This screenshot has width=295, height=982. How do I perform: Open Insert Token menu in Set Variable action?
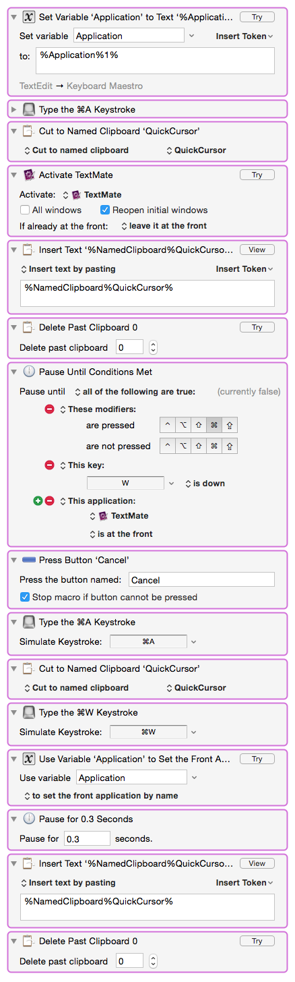click(x=244, y=36)
